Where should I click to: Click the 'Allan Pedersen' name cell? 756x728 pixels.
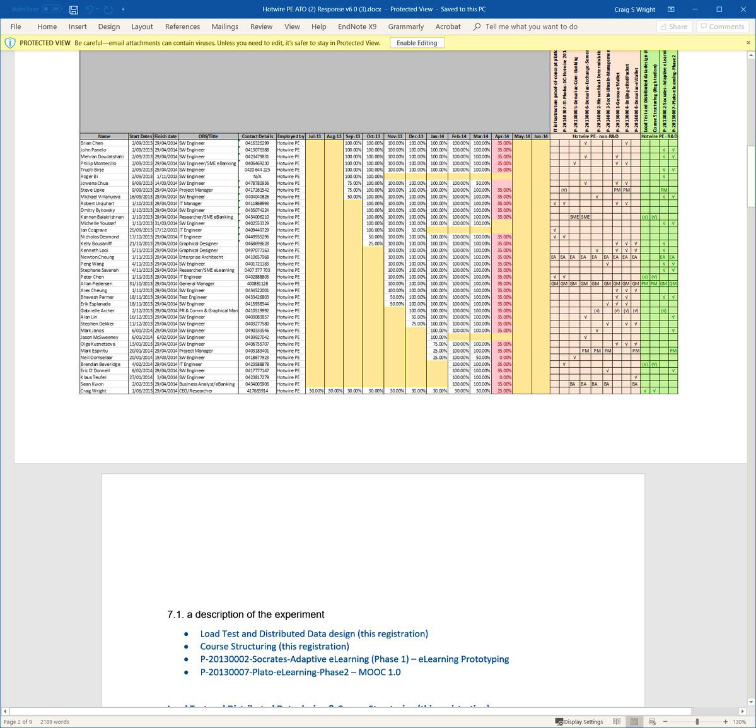click(103, 284)
